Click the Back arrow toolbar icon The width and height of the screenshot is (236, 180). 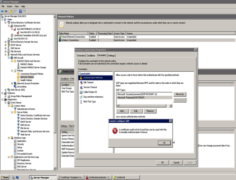2,11
